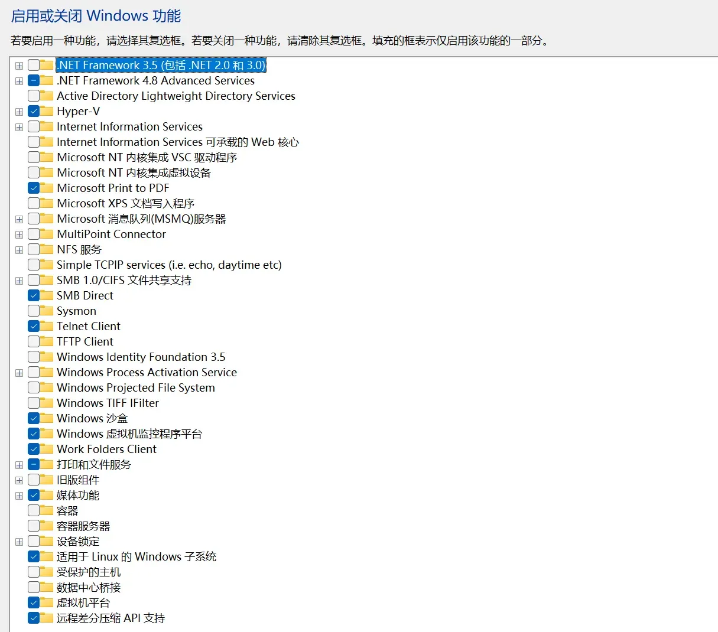Select Microsoft NT 内核集成虚拟设备 label
Screen dimensions: 718x632
pyautogui.click(x=134, y=172)
